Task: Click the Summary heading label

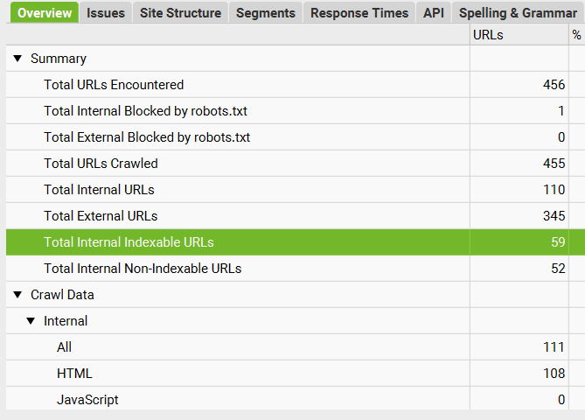Action: [59, 59]
